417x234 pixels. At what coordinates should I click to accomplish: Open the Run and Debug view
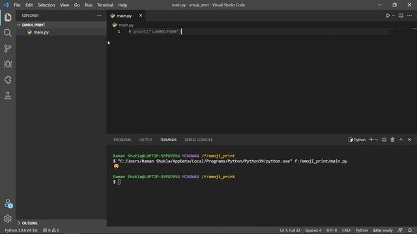[8, 64]
